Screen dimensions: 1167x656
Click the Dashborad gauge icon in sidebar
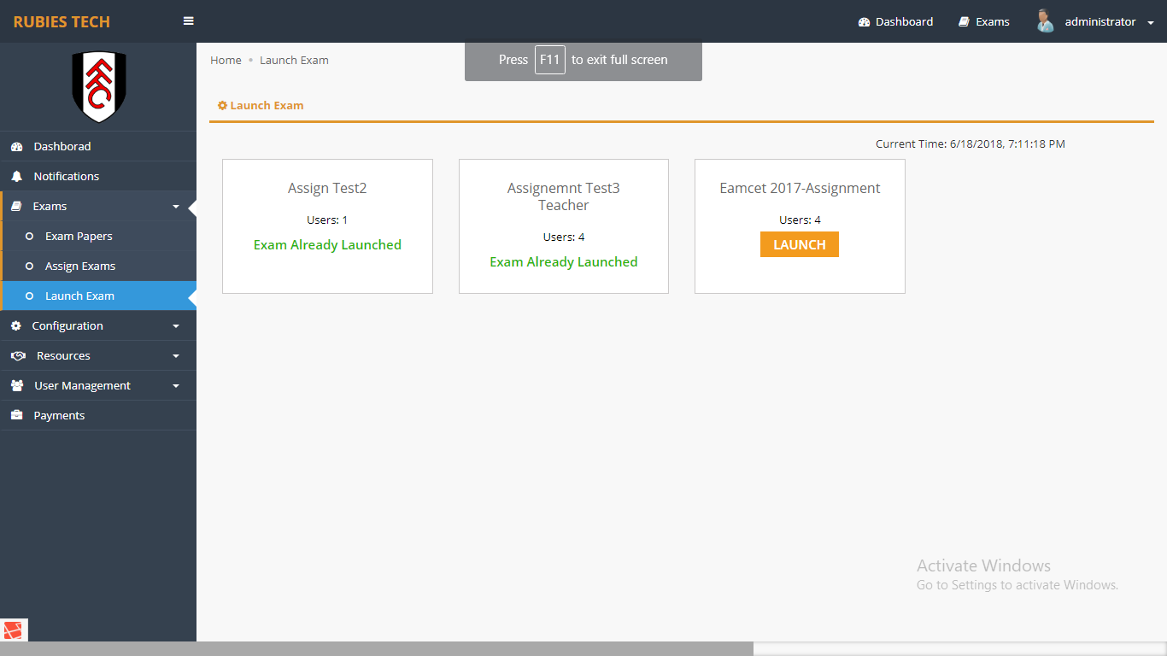pos(16,147)
